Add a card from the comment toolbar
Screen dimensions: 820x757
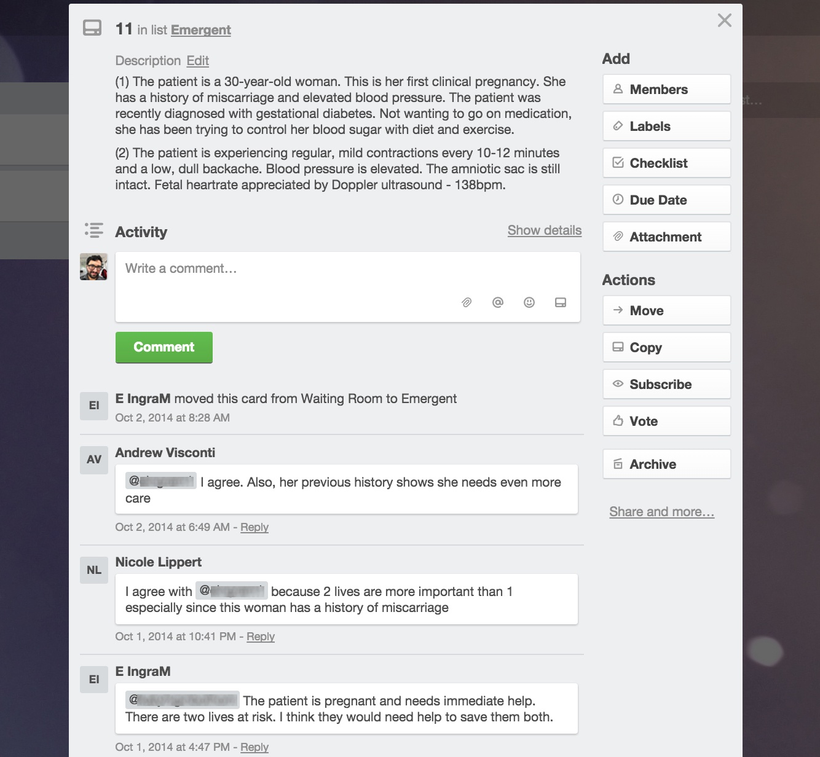[561, 302]
